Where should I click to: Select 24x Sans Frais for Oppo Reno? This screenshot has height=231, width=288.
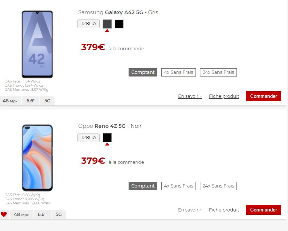[218, 186]
